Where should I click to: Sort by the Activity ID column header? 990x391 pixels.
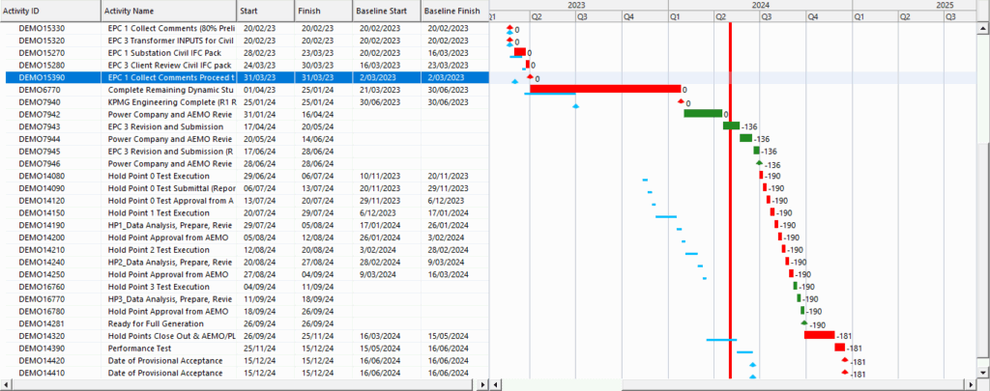pos(50,11)
